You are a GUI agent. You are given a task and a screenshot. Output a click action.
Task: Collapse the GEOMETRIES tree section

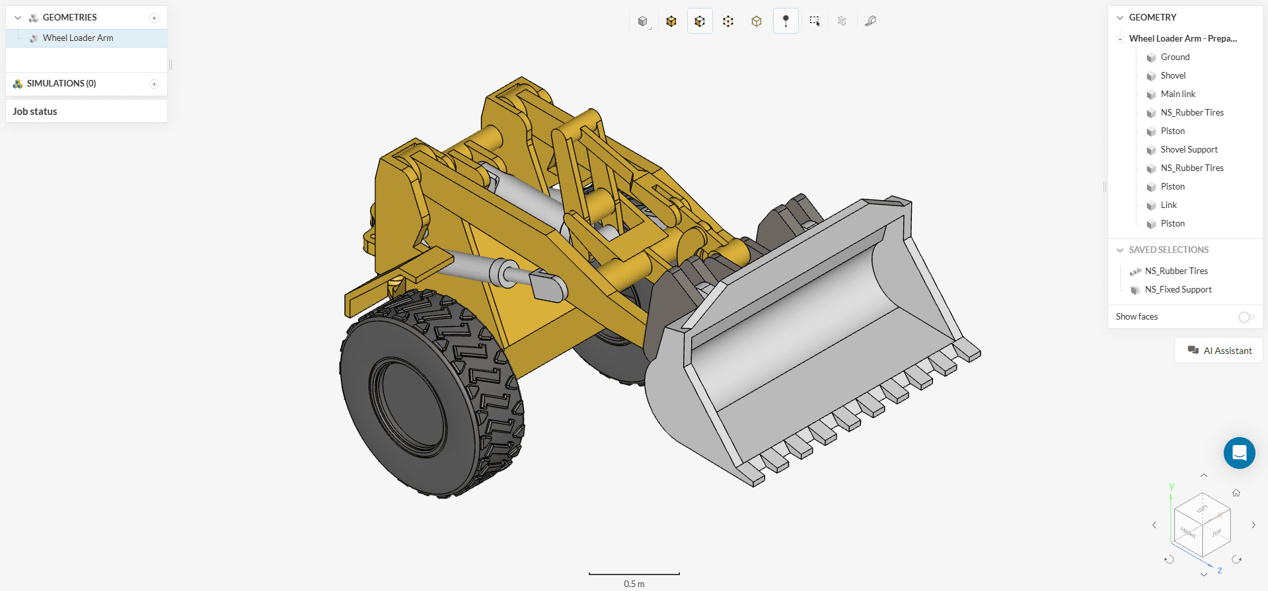18,18
